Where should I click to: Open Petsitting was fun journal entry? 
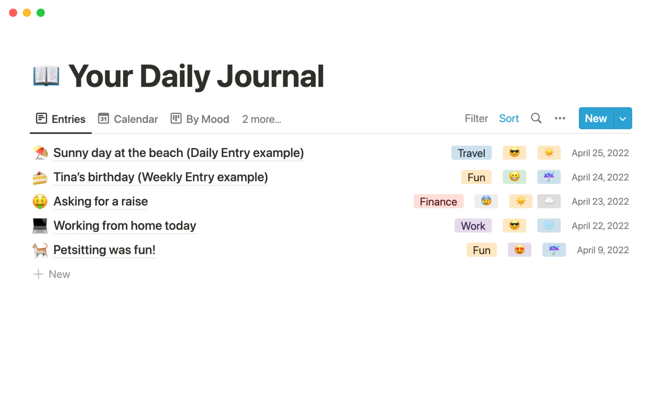coord(104,249)
